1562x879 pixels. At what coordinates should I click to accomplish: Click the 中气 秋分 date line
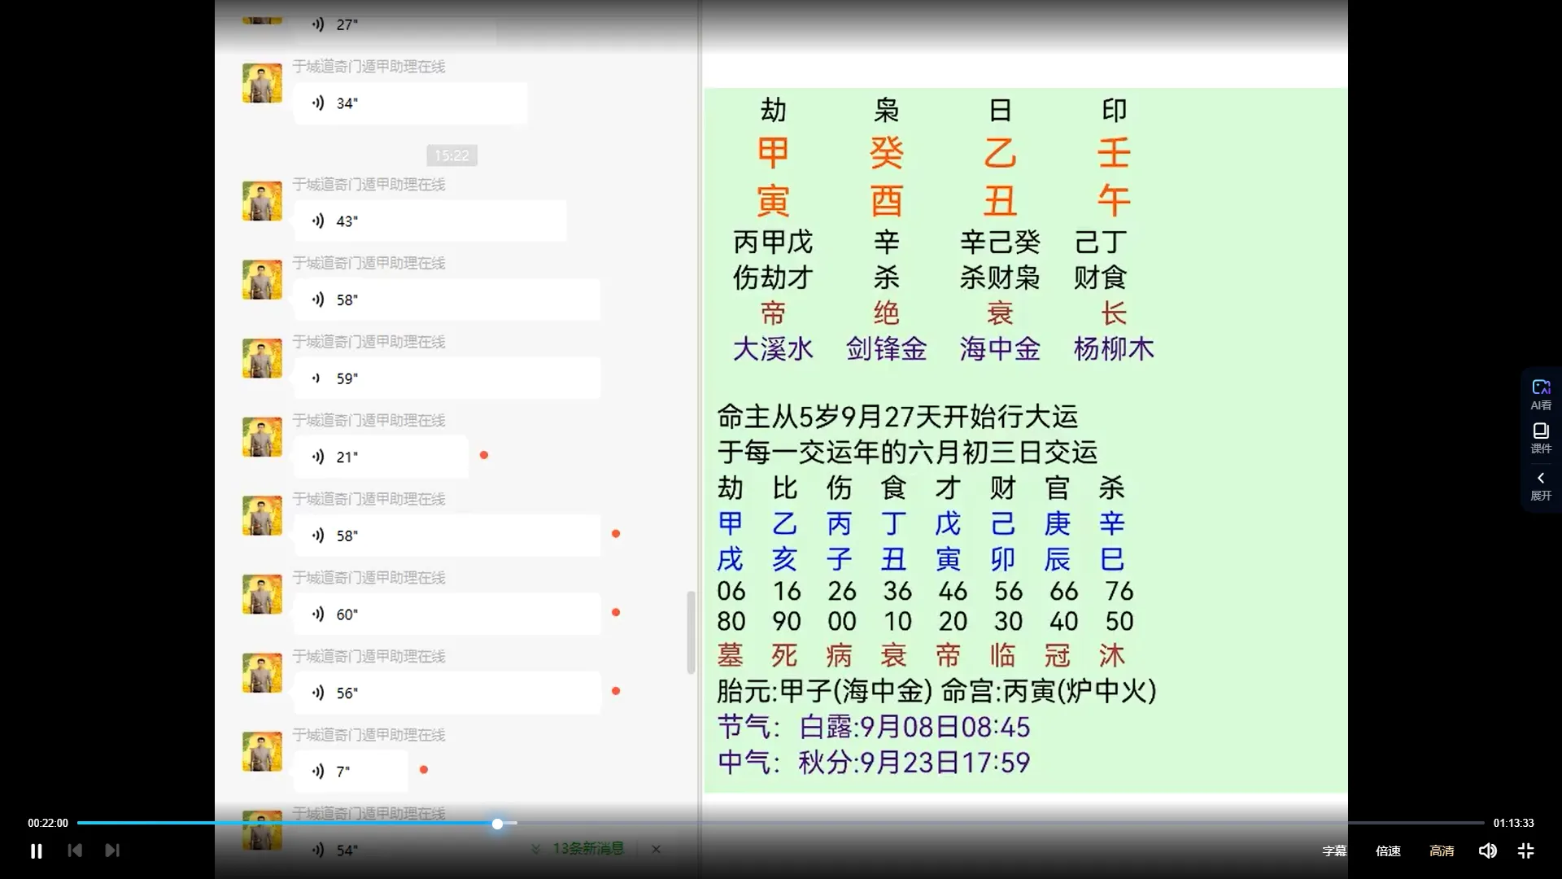click(x=874, y=763)
